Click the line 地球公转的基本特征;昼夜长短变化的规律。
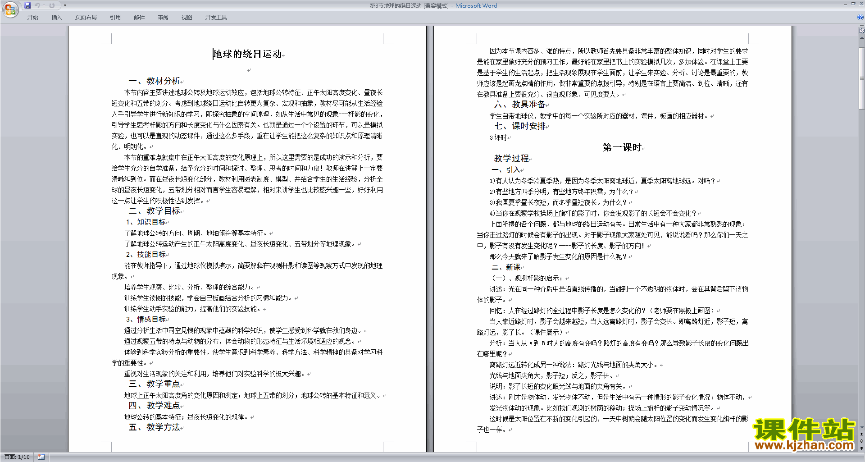 (x=186, y=417)
